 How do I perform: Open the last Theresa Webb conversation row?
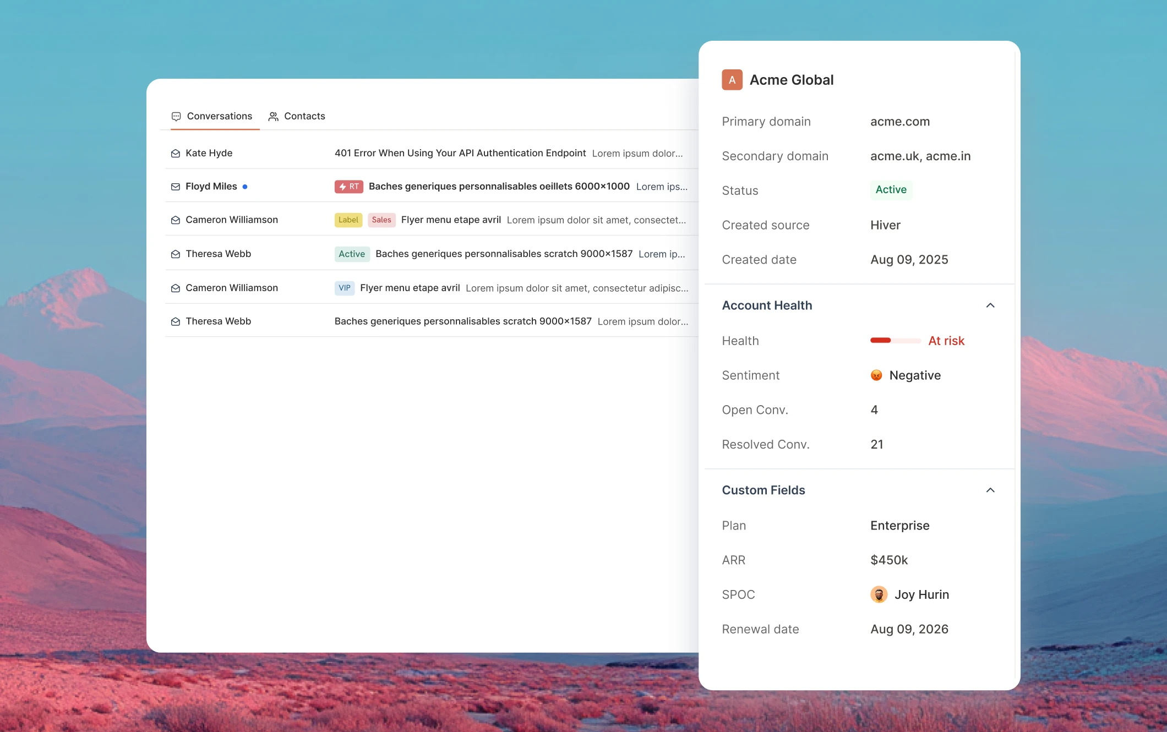[462, 321]
